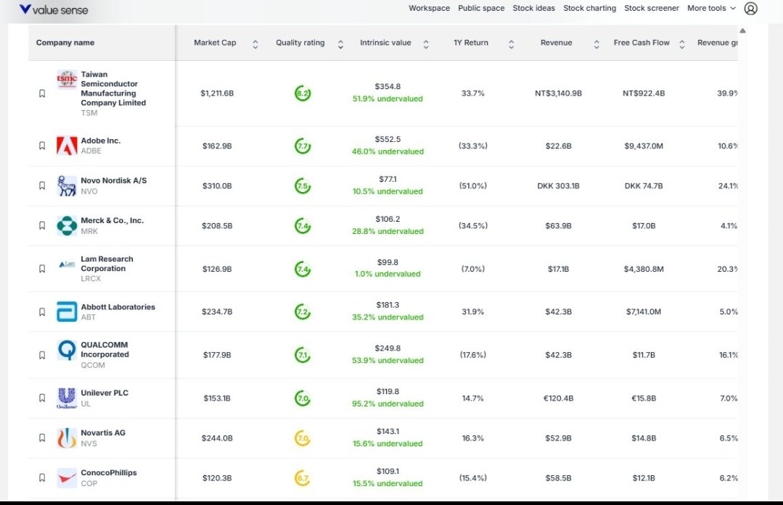Click the Abbott Laboratories logo
The width and height of the screenshot is (783, 505).
pos(67,312)
